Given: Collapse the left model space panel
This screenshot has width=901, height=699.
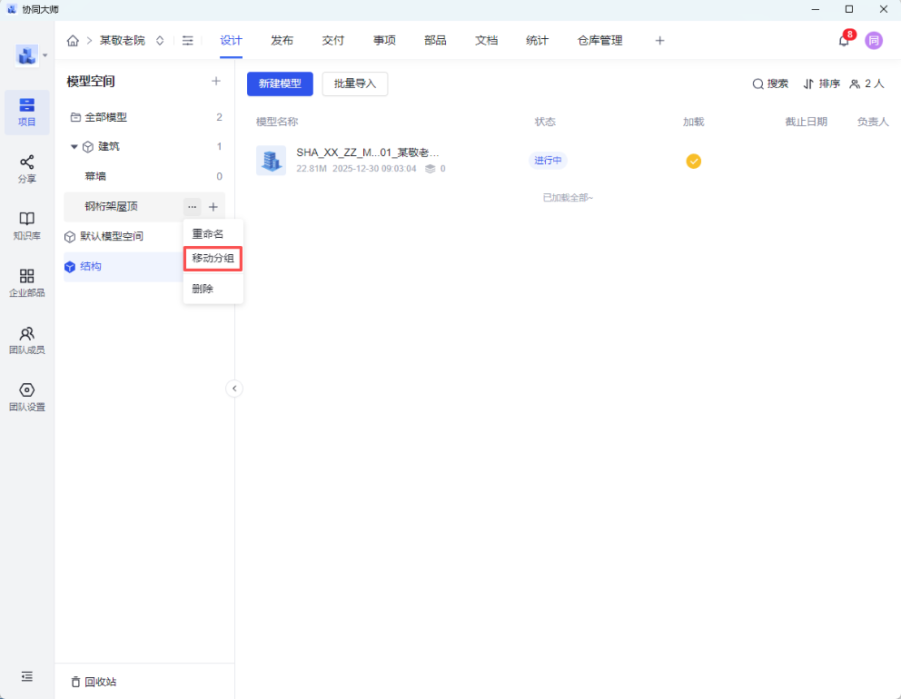Looking at the screenshot, I should (234, 389).
